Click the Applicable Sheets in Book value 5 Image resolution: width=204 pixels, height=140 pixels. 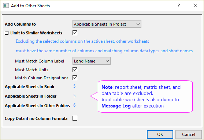74,86
